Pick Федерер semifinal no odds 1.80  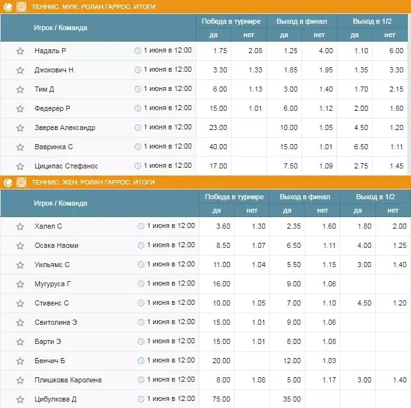[x=396, y=108]
